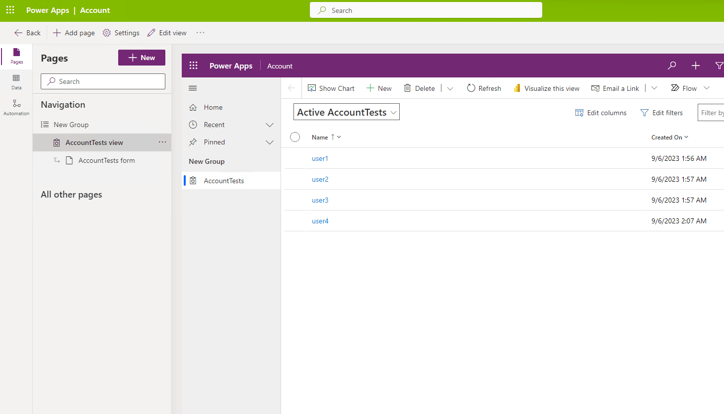The image size is (724, 414).
Task: Click the purple New page button
Action: [x=142, y=58]
